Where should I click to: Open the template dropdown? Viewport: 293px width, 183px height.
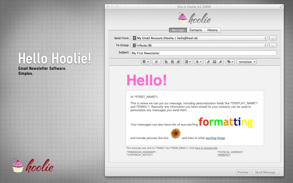pyautogui.click(x=246, y=62)
